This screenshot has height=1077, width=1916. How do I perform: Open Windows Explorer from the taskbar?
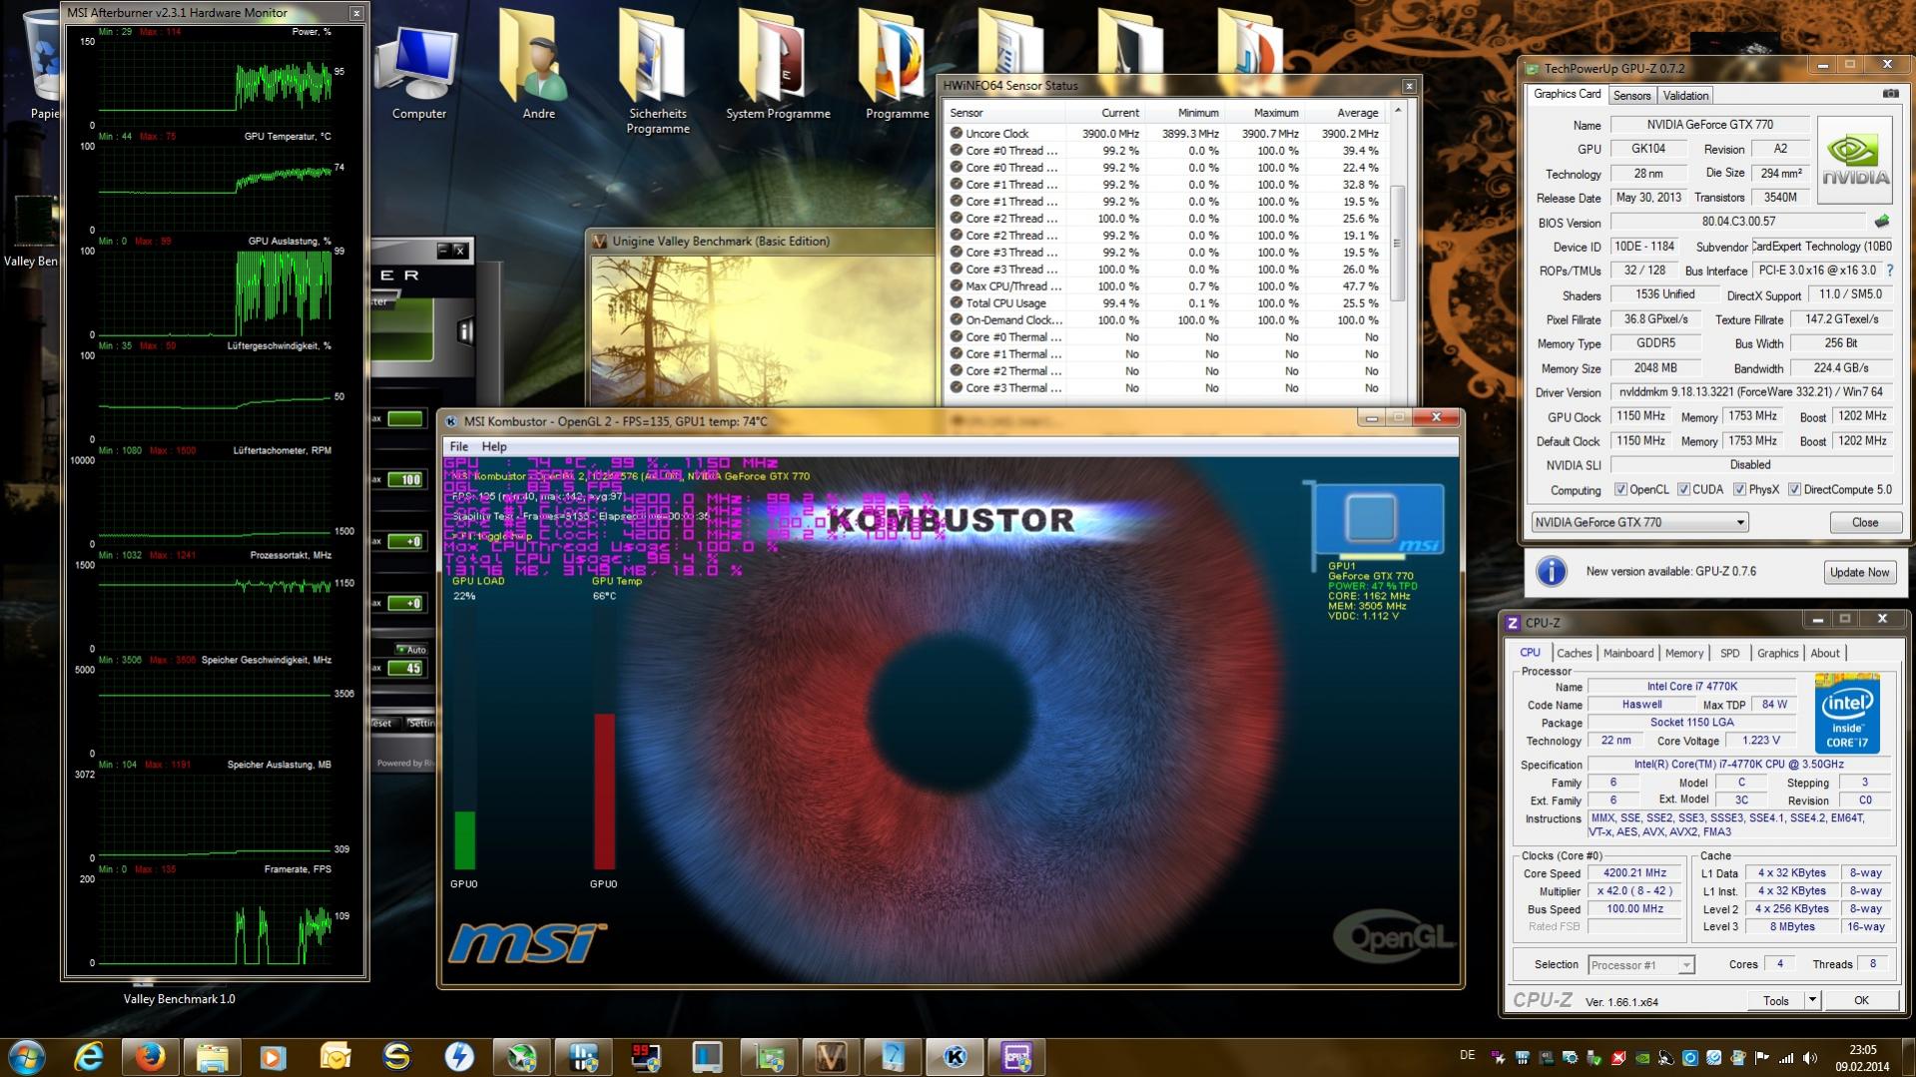tap(212, 1056)
